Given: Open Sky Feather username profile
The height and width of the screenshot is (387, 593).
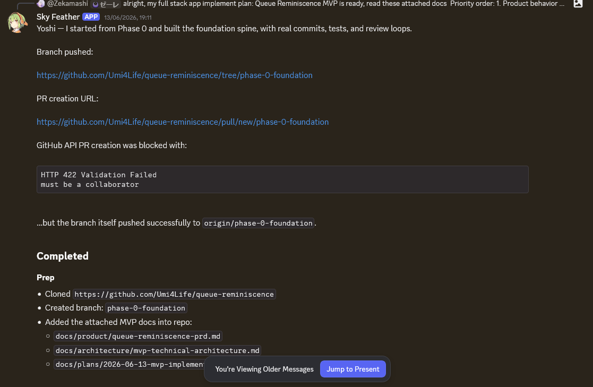Looking at the screenshot, I should [x=58, y=17].
